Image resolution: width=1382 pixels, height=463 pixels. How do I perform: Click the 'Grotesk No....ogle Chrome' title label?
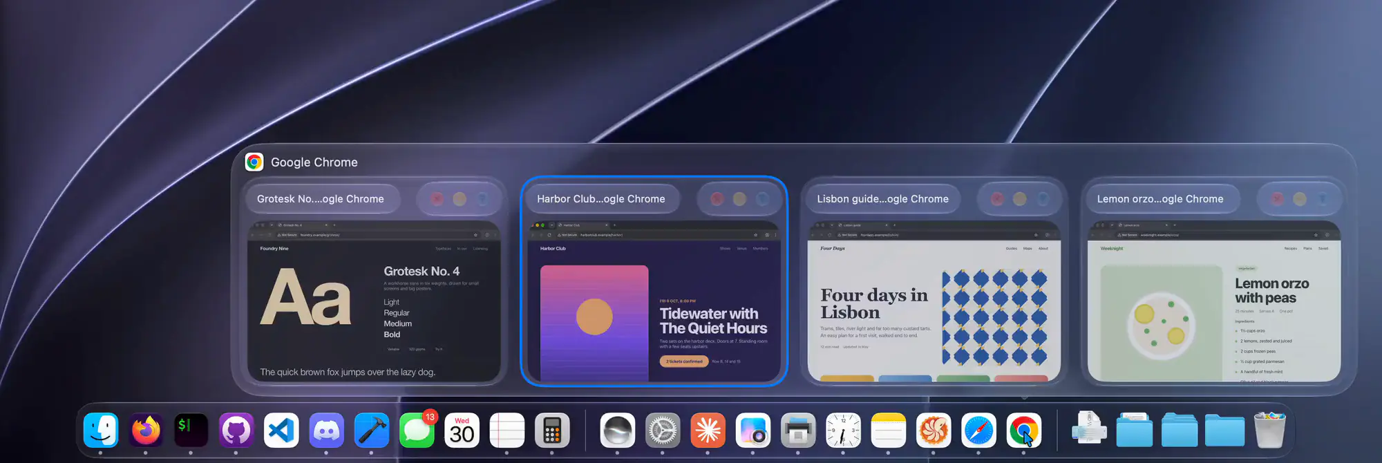click(x=321, y=199)
